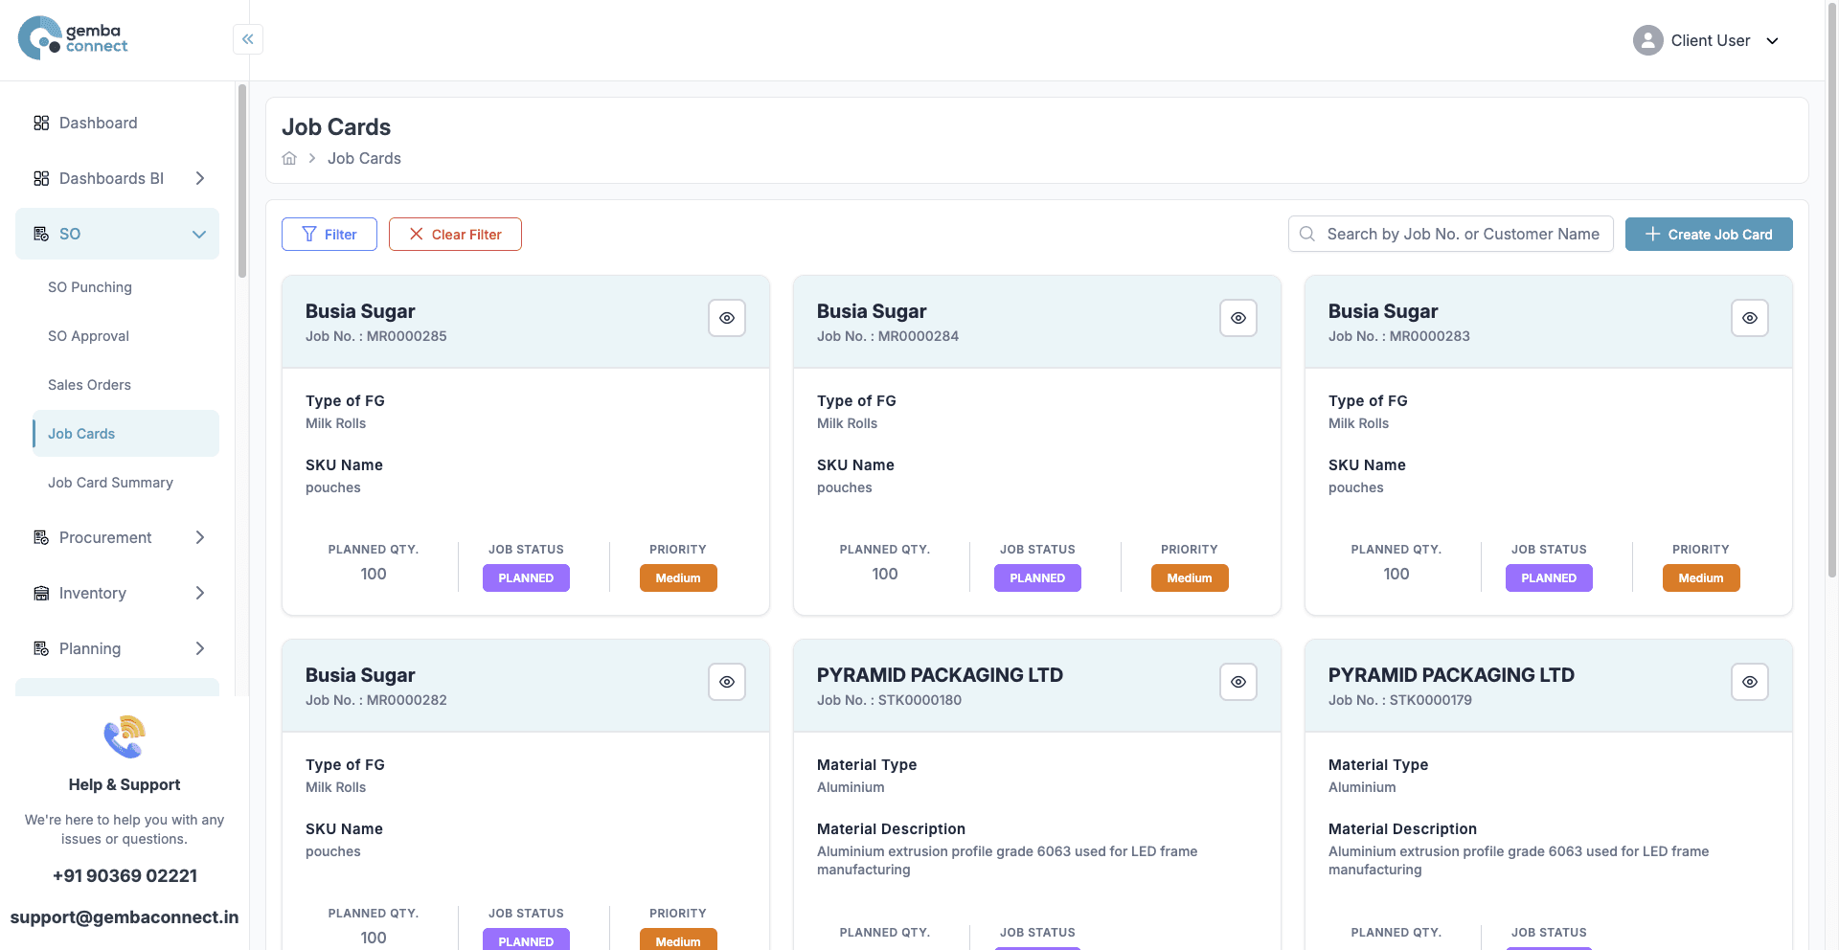The width and height of the screenshot is (1839, 950).
Task: Click the Inventory menu icon
Action: 41,593
